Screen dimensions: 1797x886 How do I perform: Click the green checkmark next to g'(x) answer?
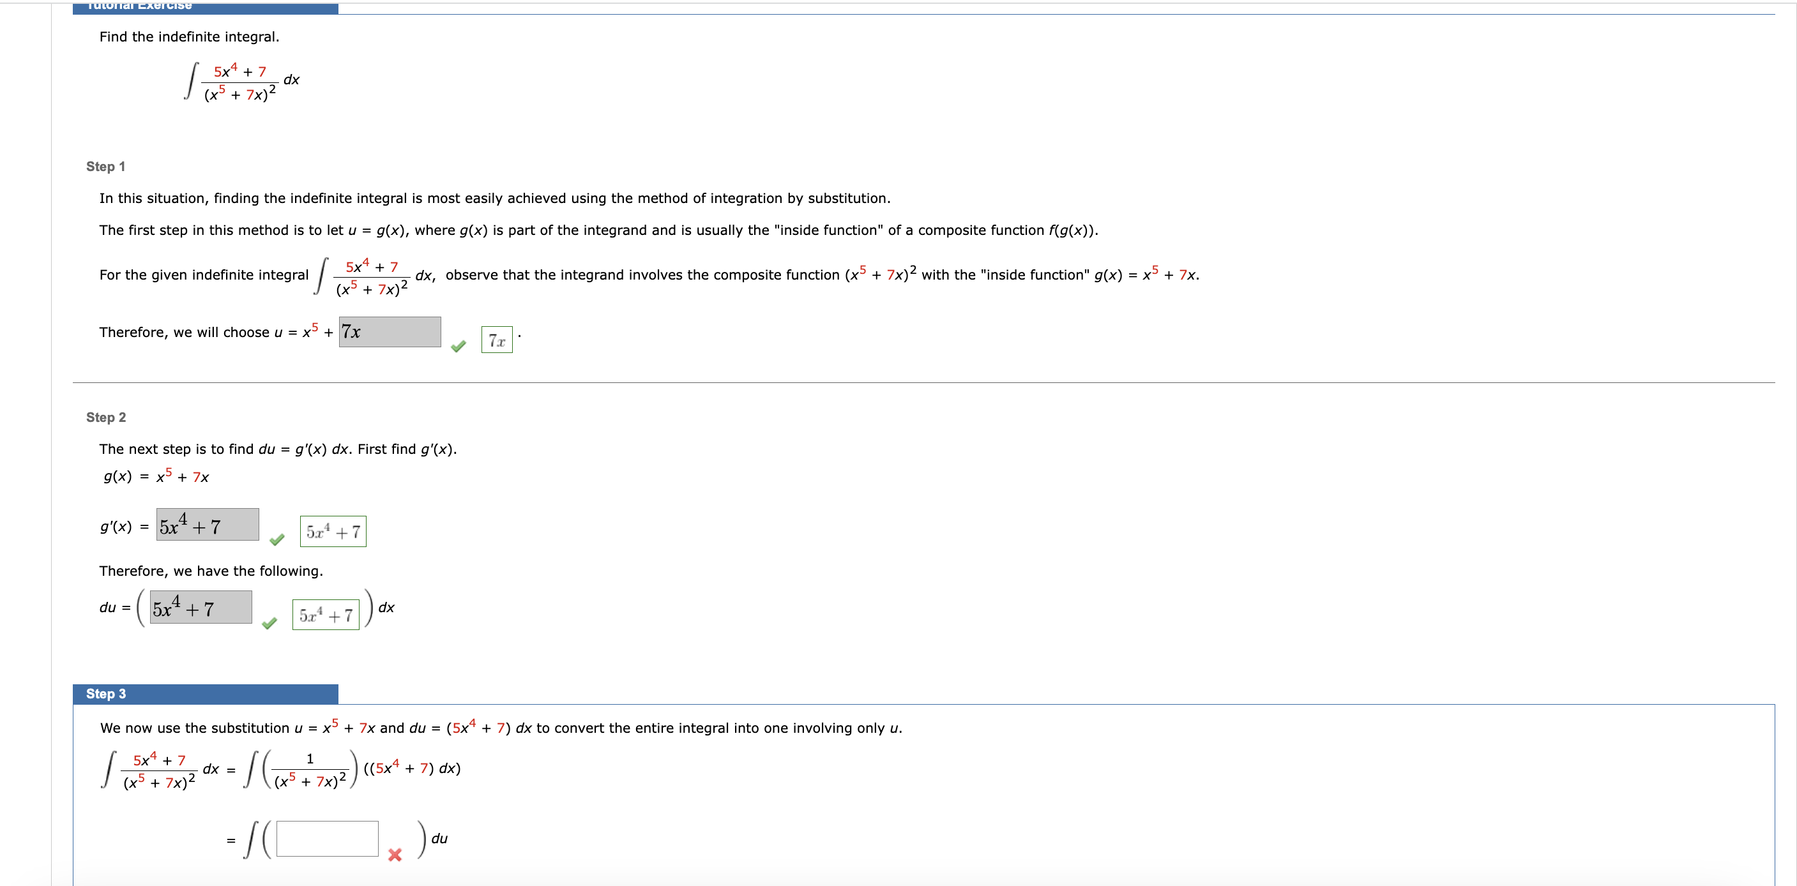[x=277, y=539]
